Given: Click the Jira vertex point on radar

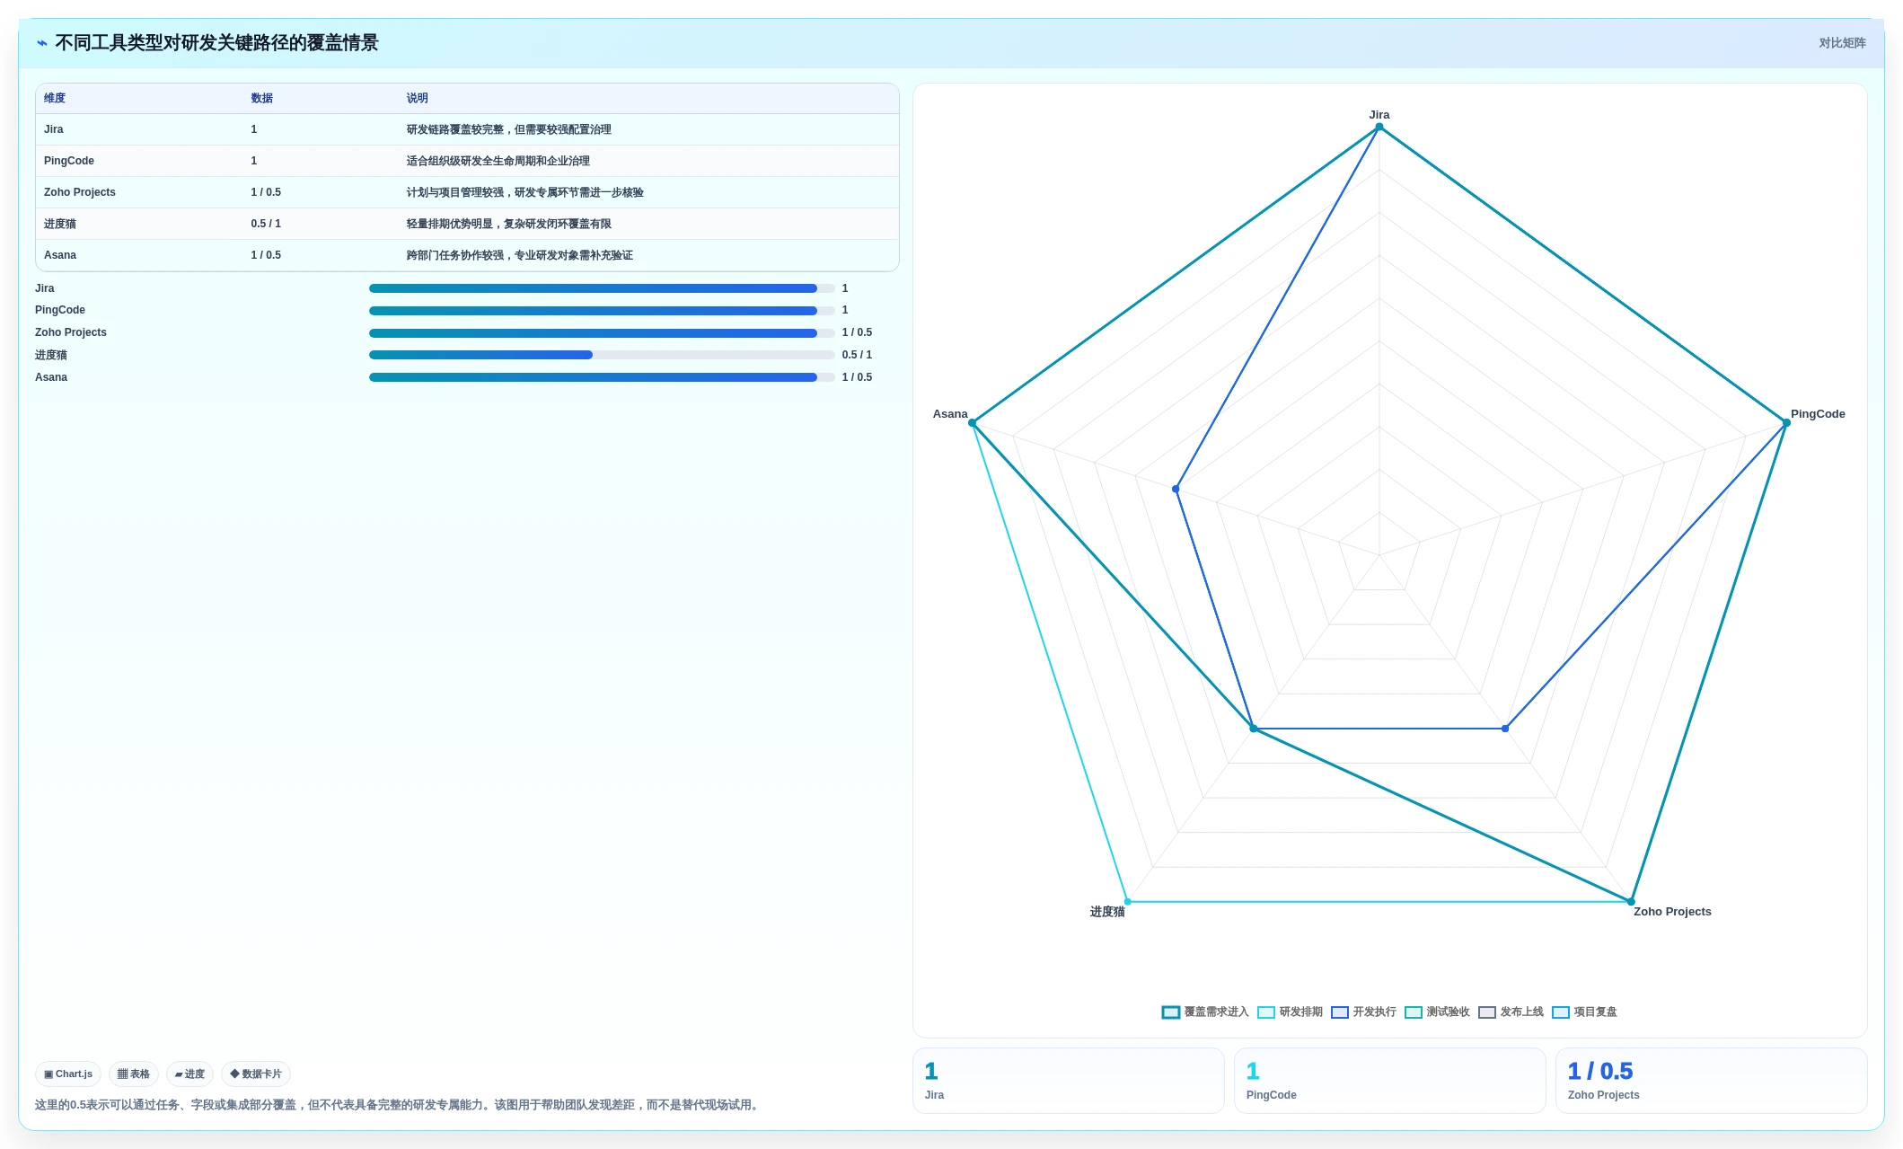Looking at the screenshot, I should pyautogui.click(x=1379, y=128).
